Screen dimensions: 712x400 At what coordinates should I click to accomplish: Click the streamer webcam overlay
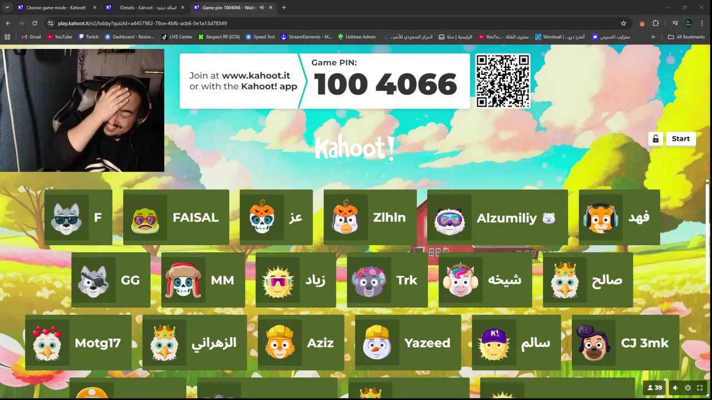82,110
